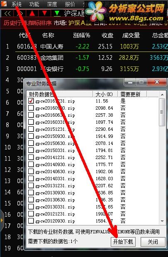The width and height of the screenshot is (168, 257).
Task: Click the red up-triangle toolbar icon
Action: (32, 13)
